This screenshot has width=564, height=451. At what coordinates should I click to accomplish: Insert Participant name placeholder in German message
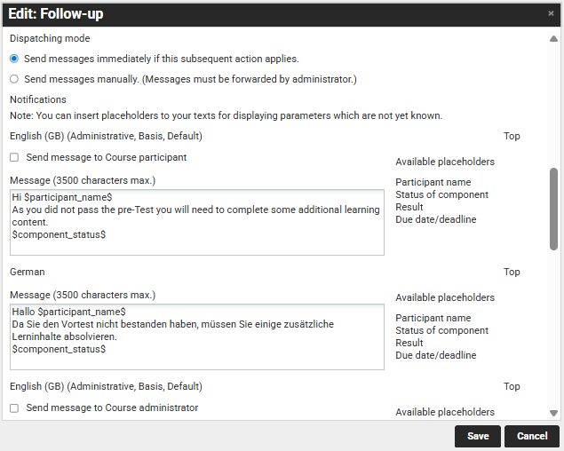[x=433, y=318]
